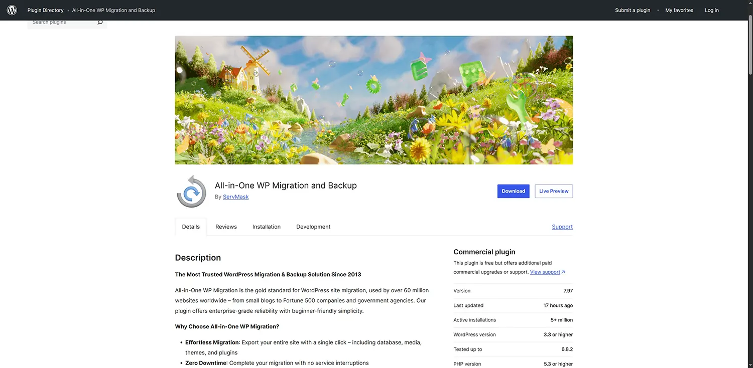Open My favorites
This screenshot has height=368, width=753.
(679, 10)
